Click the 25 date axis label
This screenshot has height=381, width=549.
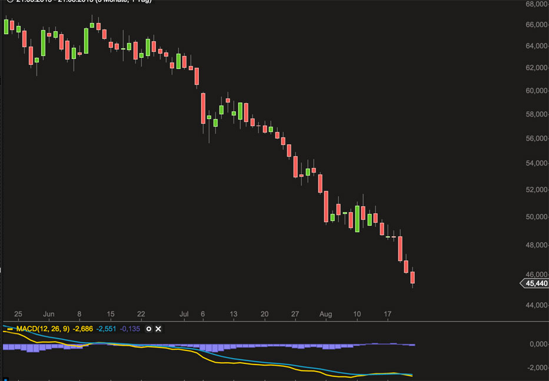click(18, 314)
